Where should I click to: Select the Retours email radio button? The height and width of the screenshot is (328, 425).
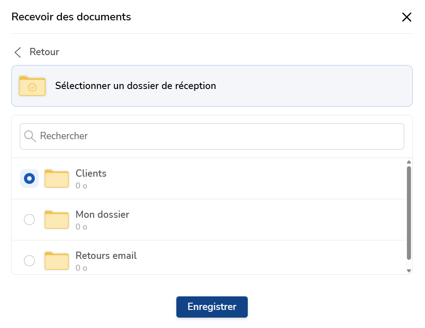coord(29,261)
